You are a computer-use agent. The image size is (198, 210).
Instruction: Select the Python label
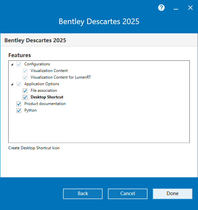pos(30,110)
